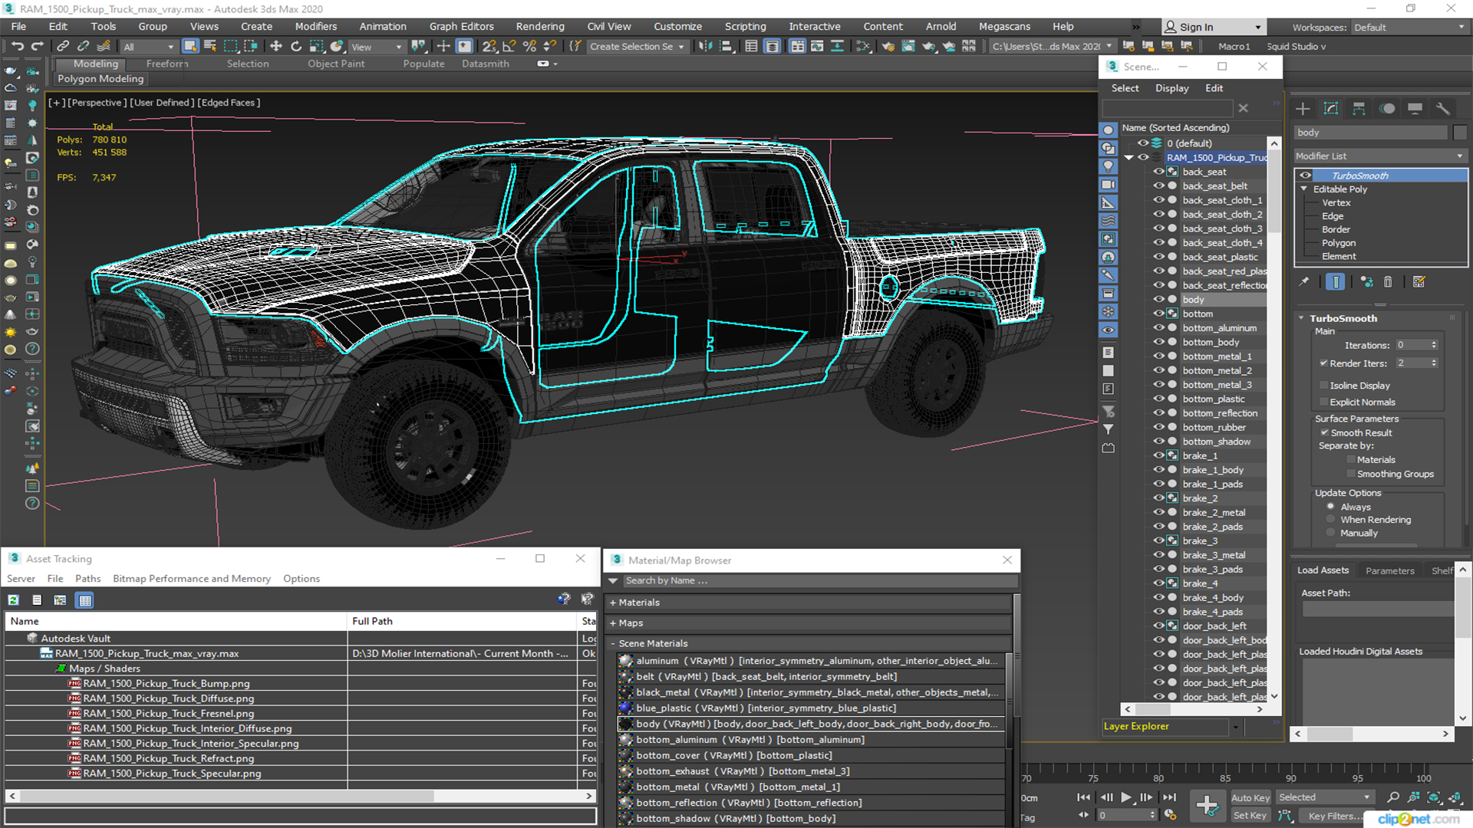The height and width of the screenshot is (828, 1473).
Task: Click the body object color swatch
Action: (1459, 133)
